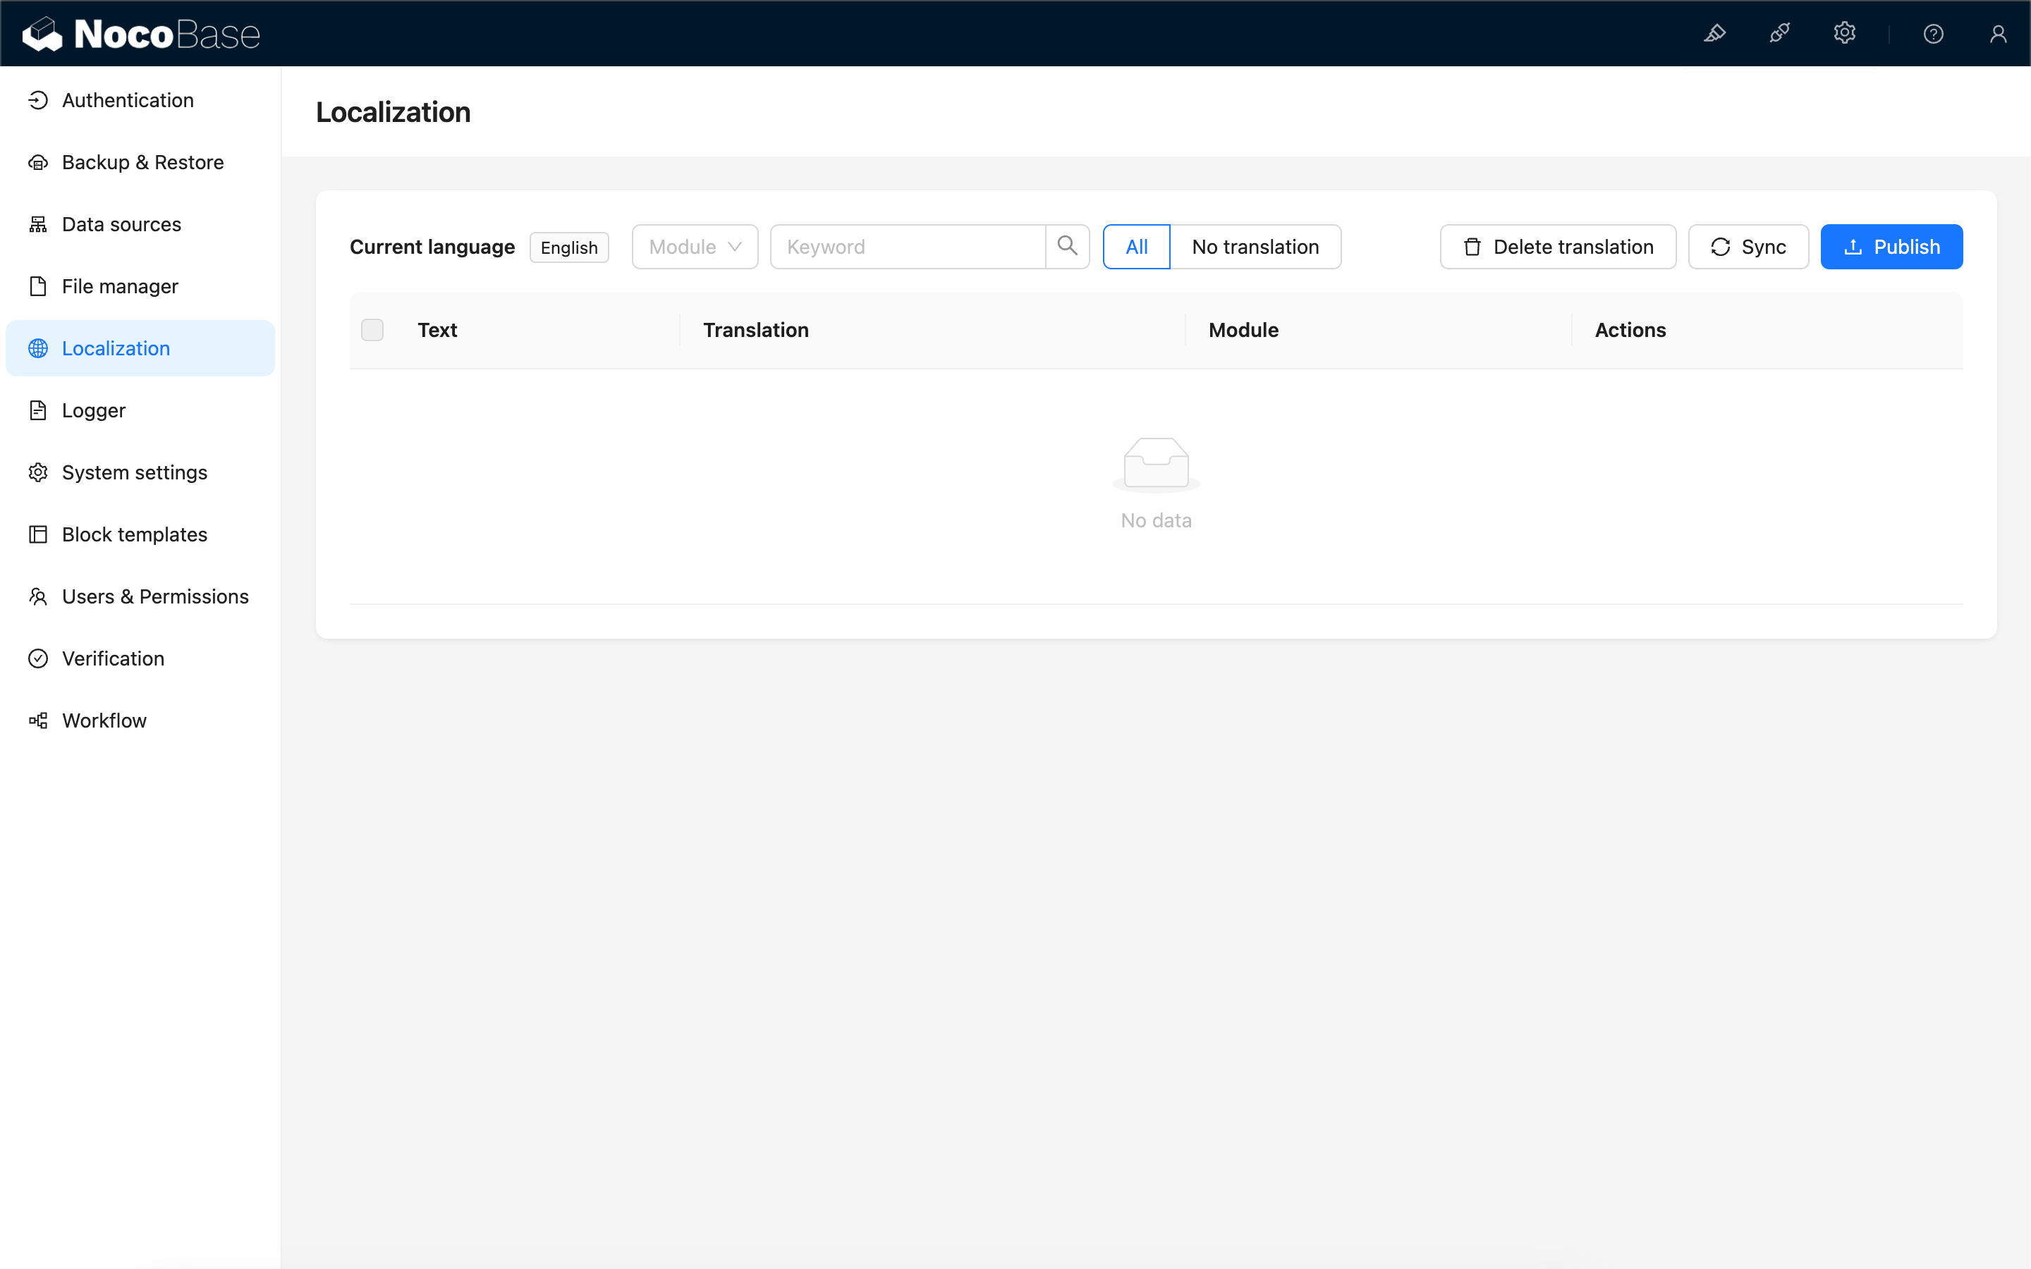
Task: Click the Sync button
Action: click(1748, 247)
